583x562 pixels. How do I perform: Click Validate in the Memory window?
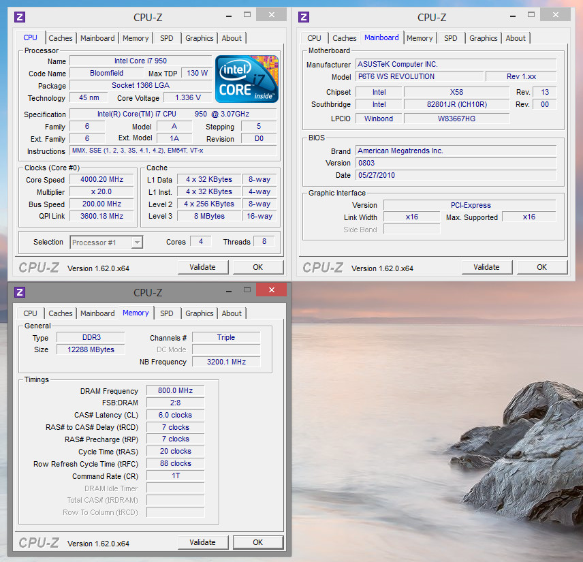click(x=203, y=542)
